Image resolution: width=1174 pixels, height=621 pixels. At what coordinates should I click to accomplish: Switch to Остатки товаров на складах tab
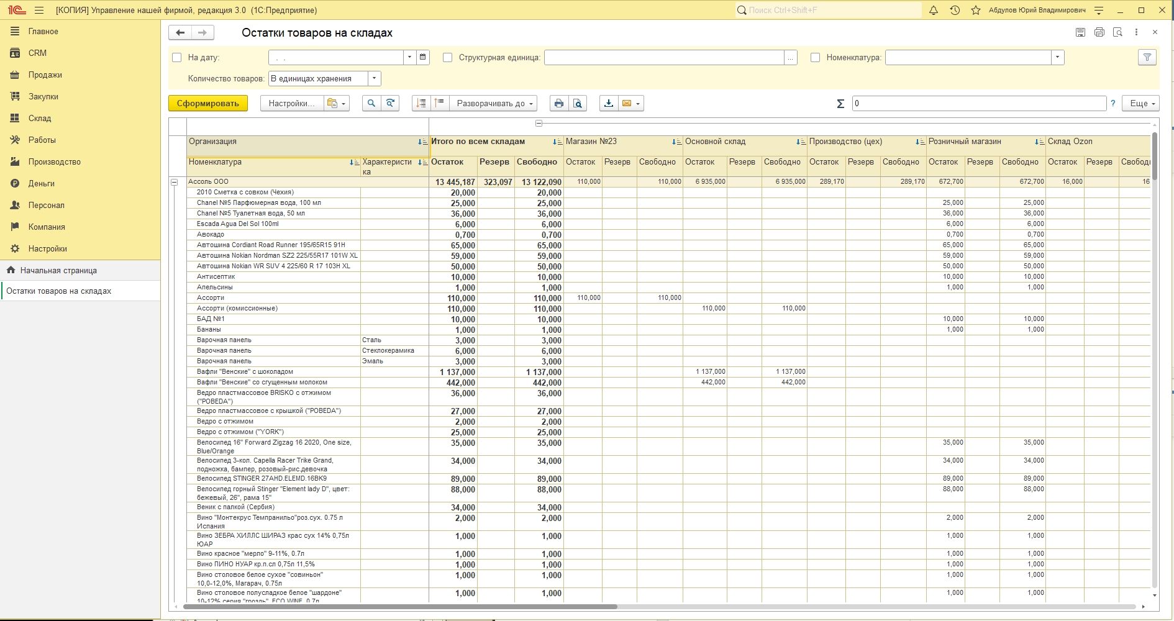pyautogui.click(x=80, y=291)
